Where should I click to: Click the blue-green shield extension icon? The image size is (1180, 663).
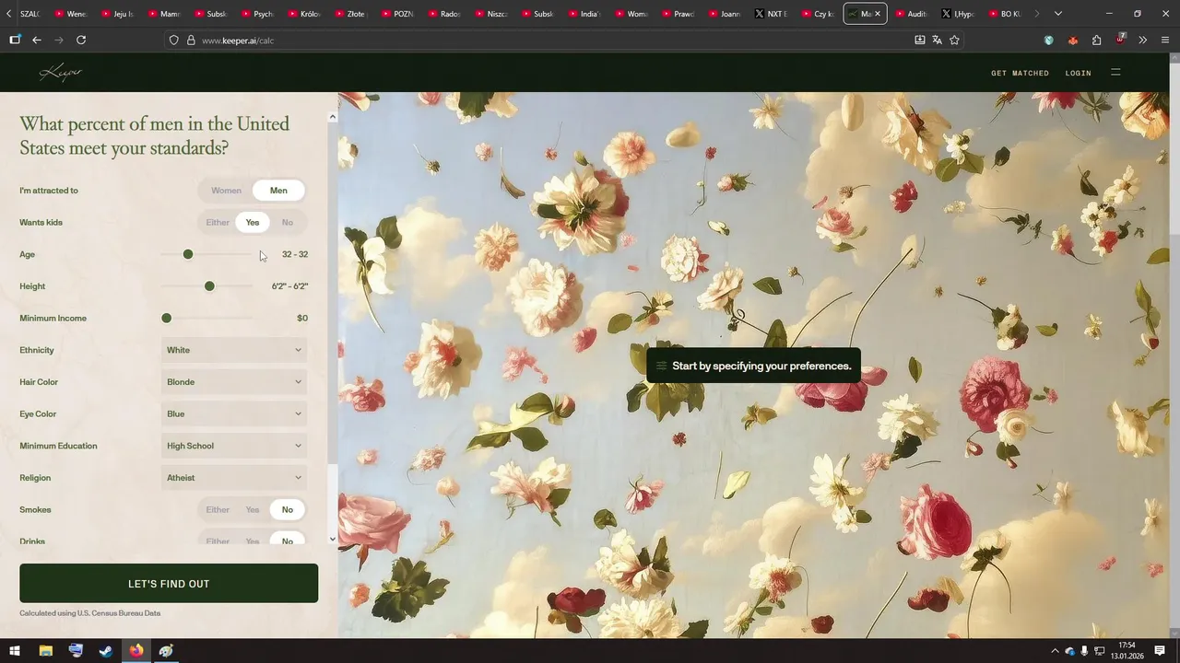pyautogui.click(x=1049, y=40)
